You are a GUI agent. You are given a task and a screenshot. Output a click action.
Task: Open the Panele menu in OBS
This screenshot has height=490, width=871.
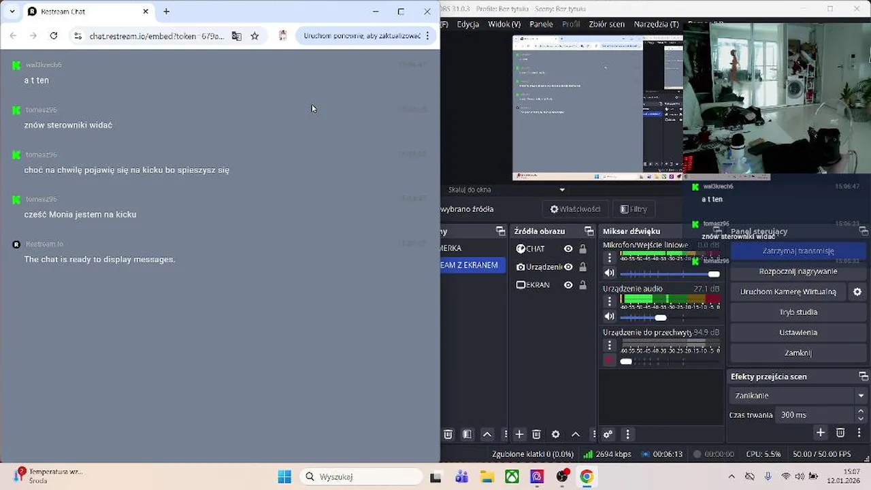[x=542, y=24]
